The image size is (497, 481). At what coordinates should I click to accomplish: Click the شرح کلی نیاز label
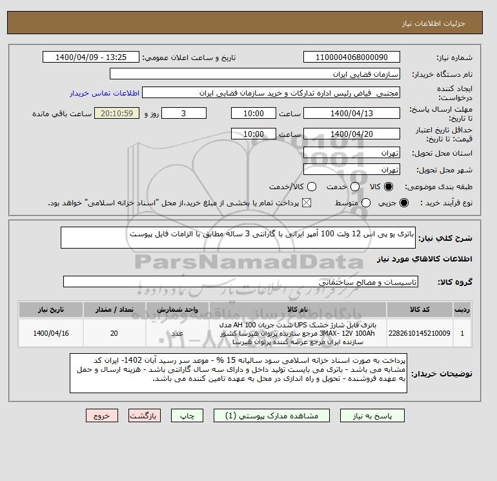pyautogui.click(x=445, y=238)
